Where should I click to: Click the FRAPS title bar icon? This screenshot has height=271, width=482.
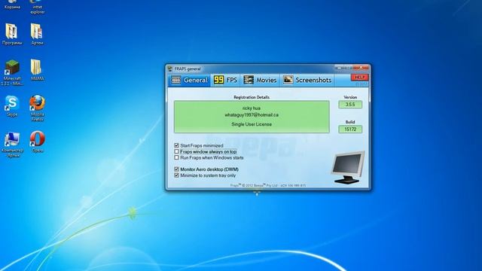tap(170, 69)
